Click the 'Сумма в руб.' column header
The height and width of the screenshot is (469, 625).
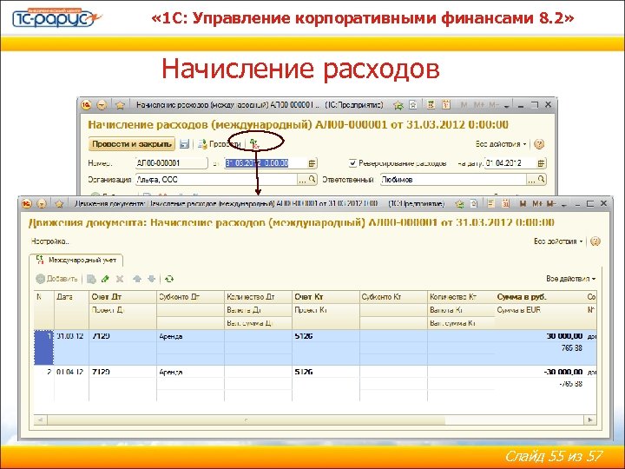(x=539, y=297)
